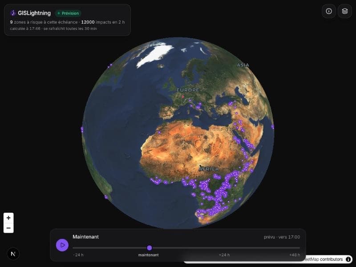Image resolution: width=356 pixels, height=267 pixels.
Task: Open the map attribution info icon
Action: pyautogui.click(x=348, y=259)
